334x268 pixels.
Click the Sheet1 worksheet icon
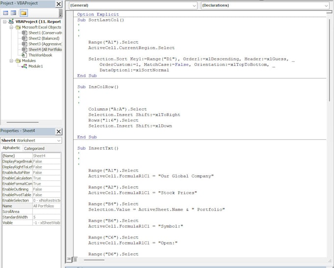point(25,33)
